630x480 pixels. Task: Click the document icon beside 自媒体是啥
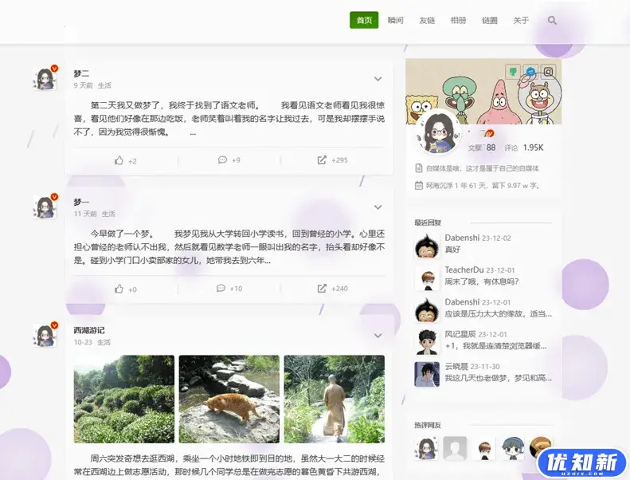[419, 168]
